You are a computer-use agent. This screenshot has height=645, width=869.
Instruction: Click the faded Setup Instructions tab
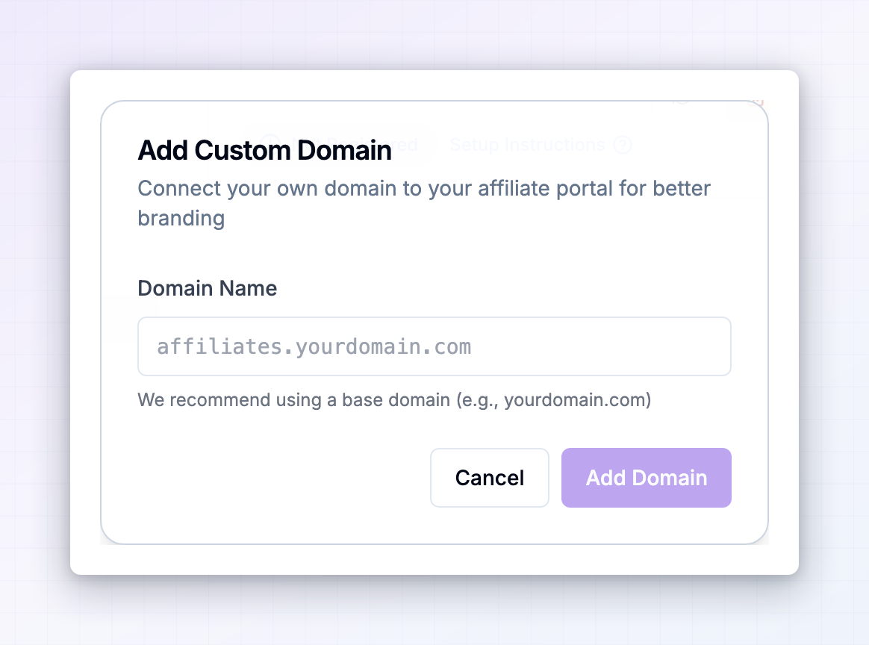pos(527,145)
